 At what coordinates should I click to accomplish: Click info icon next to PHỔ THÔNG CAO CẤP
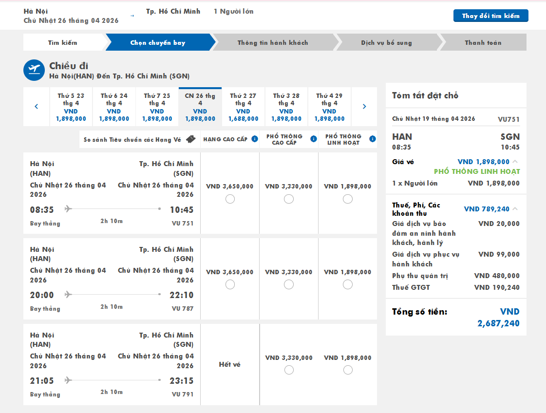pyautogui.click(x=313, y=139)
